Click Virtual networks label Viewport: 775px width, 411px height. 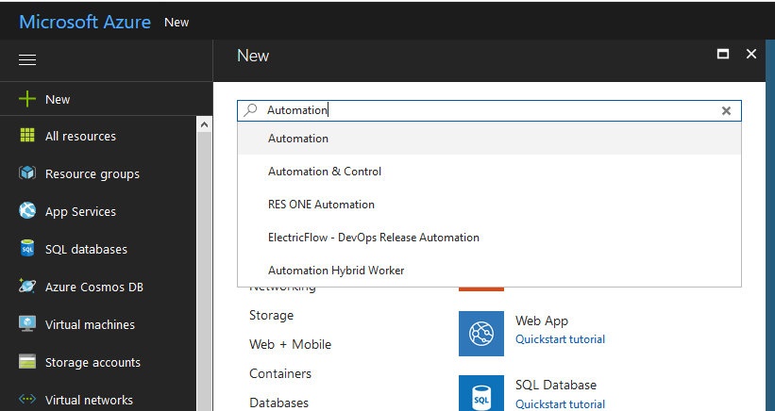pyautogui.click(x=89, y=400)
